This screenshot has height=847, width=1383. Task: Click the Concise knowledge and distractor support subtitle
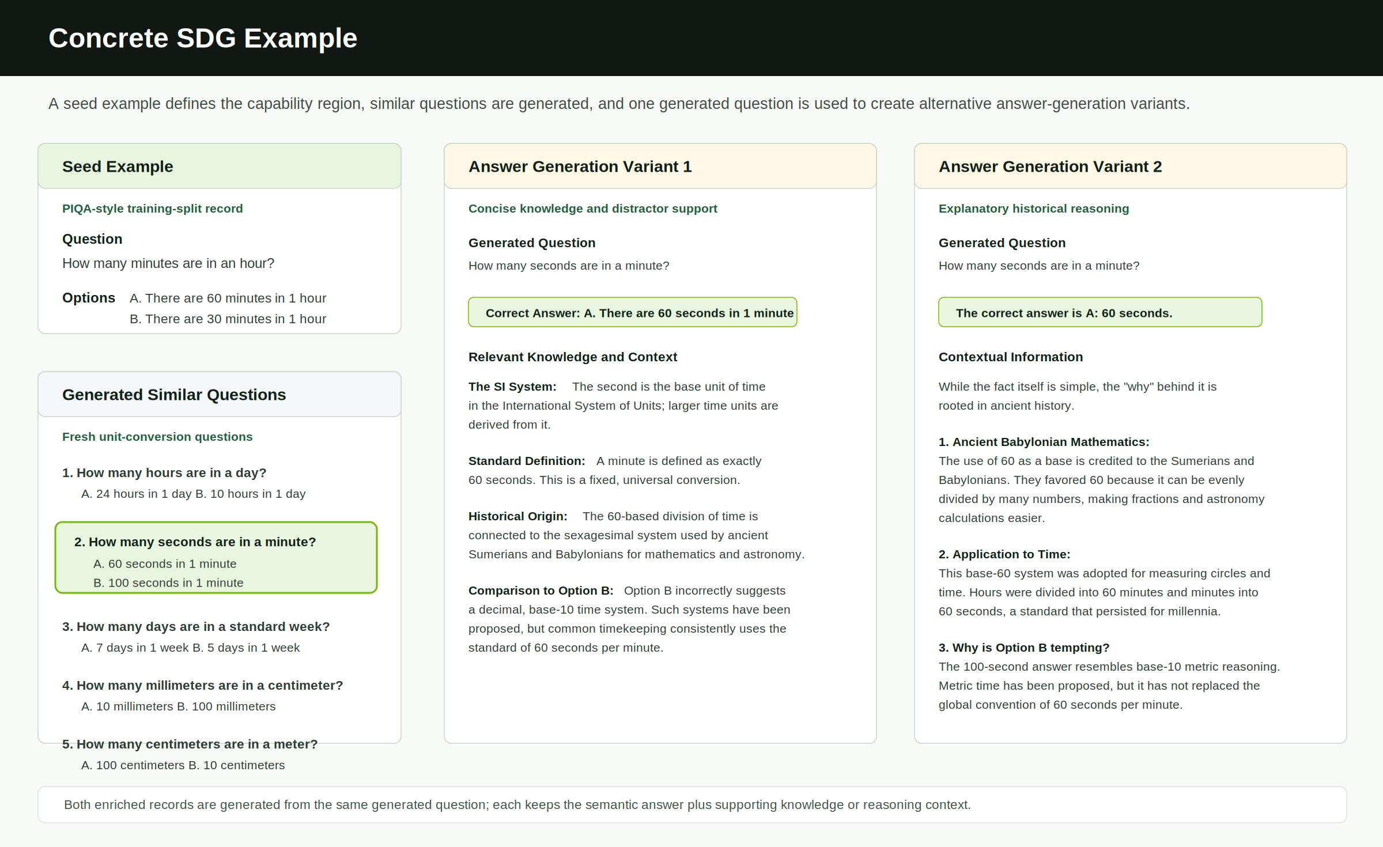[x=593, y=209]
